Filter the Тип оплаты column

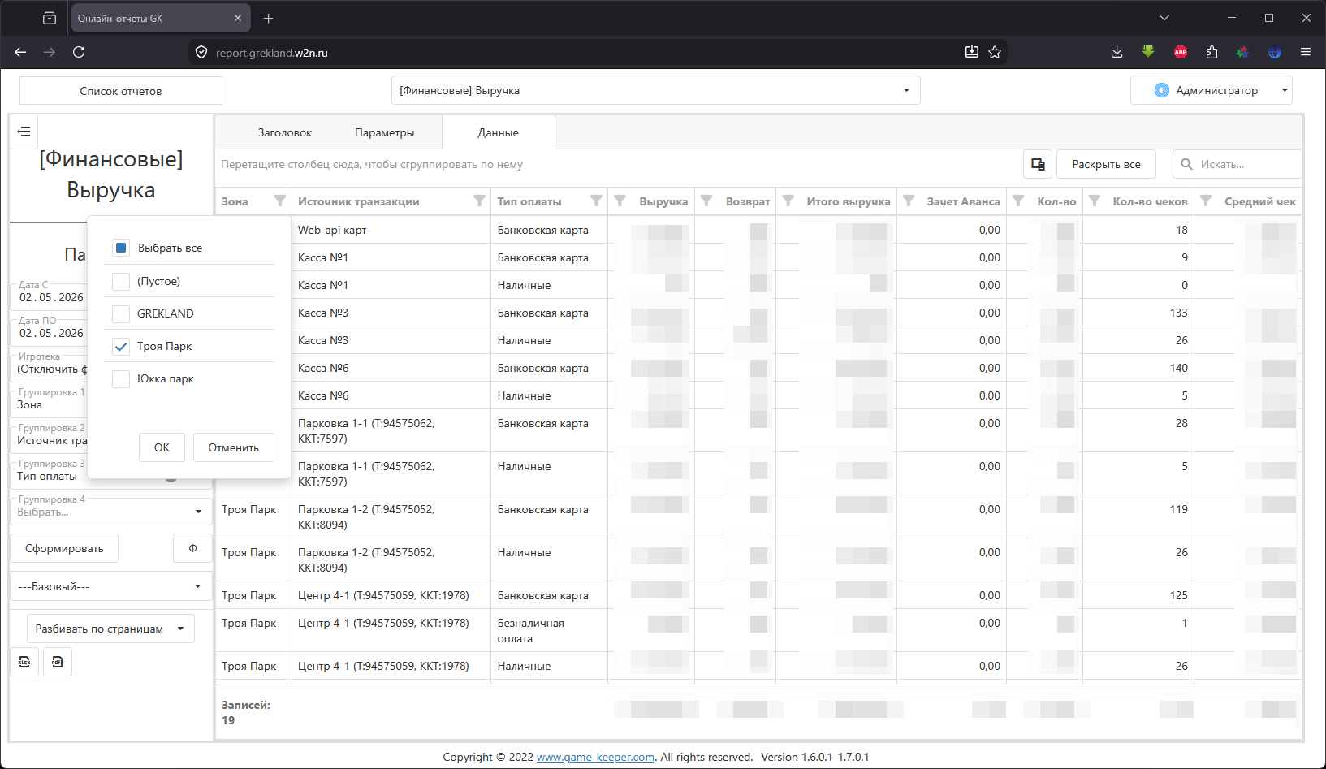click(x=596, y=201)
